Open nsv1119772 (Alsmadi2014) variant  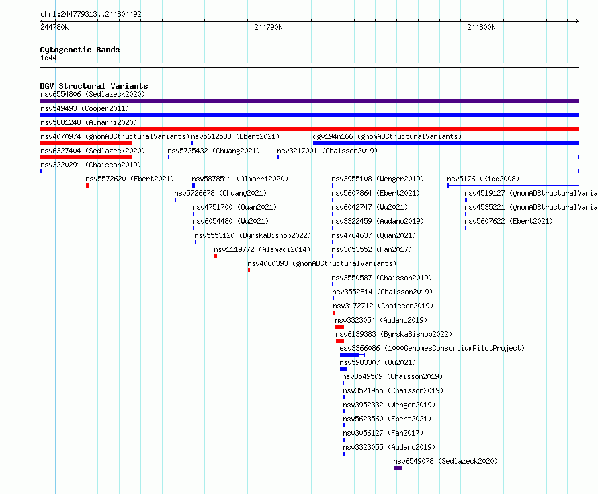coord(262,249)
